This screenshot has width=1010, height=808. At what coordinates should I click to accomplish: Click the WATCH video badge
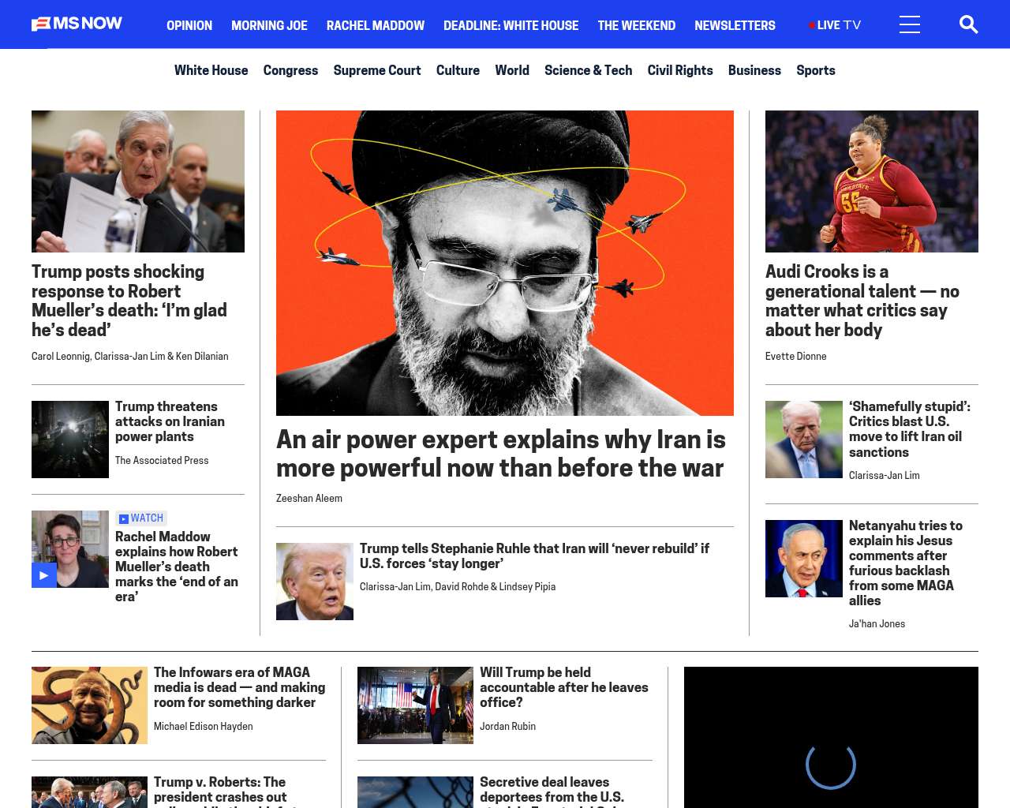point(141,518)
